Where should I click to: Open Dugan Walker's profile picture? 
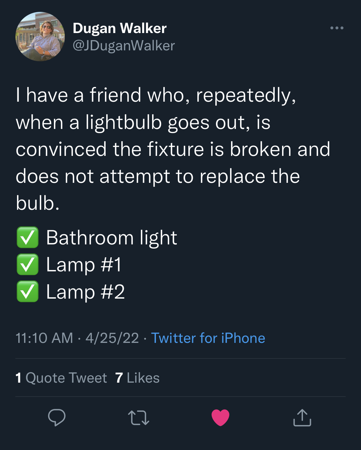40,37
